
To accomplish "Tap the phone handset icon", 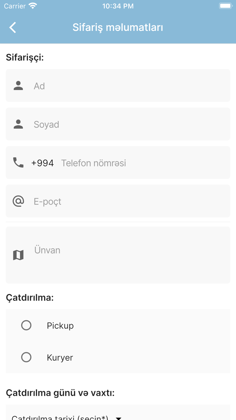I will pyautogui.click(x=18, y=163).
